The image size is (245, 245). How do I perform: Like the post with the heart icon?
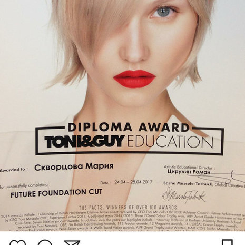click(17, 242)
